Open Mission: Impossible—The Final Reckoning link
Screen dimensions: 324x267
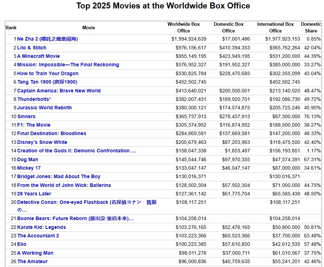coord(68,65)
